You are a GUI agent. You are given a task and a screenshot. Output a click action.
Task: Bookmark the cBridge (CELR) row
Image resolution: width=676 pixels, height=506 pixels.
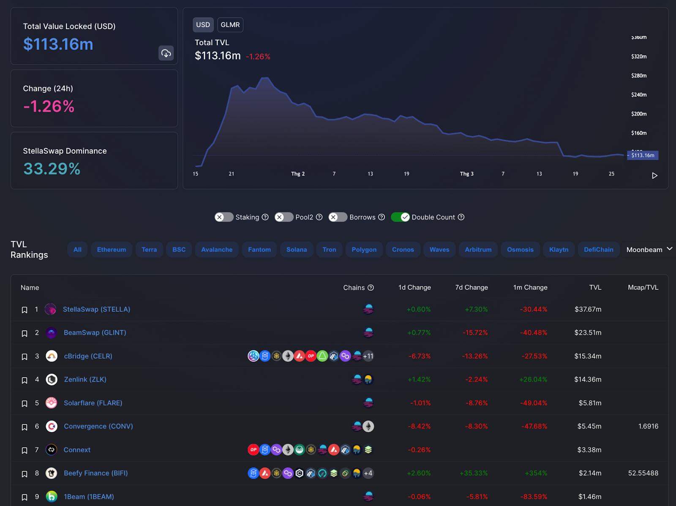[25, 357]
